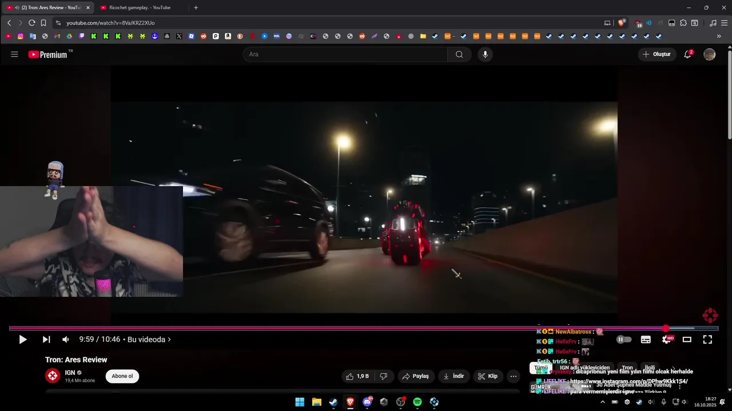This screenshot has height=411, width=732.
Task: Go to YouTube Premium home logo
Action: click(x=47, y=54)
